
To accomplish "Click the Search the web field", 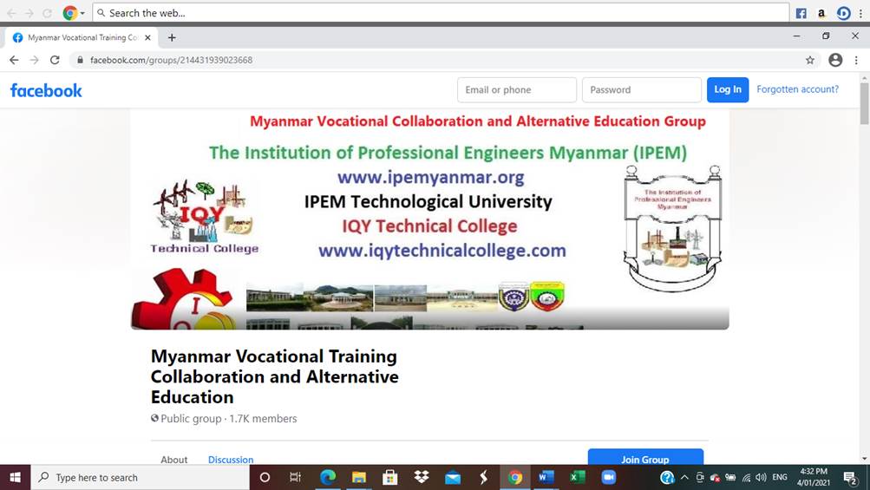I will click(x=442, y=13).
